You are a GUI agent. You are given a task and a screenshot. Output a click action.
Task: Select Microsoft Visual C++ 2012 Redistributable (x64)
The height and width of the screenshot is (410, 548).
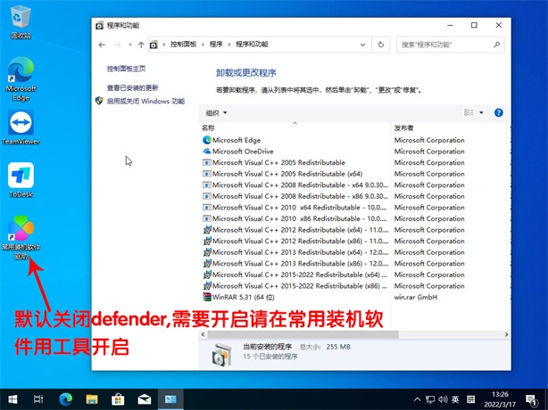tap(295, 230)
